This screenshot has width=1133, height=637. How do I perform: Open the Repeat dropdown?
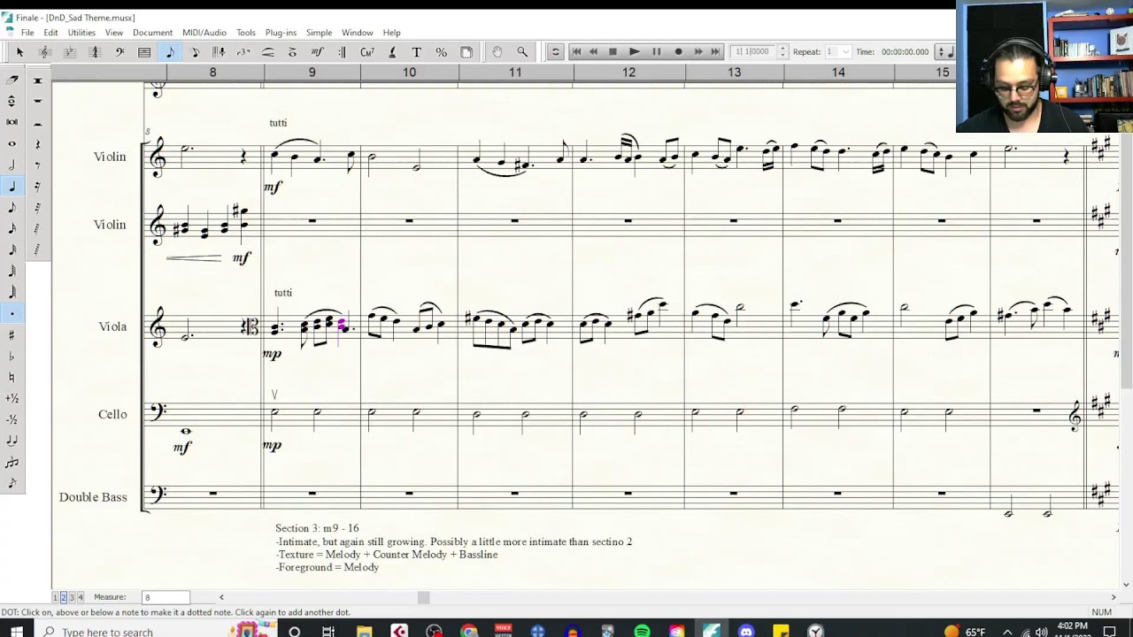coord(837,52)
